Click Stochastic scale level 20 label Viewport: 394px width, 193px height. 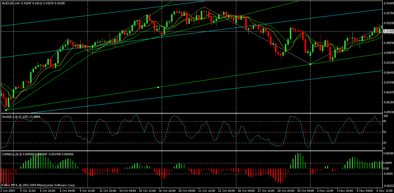[385, 143]
